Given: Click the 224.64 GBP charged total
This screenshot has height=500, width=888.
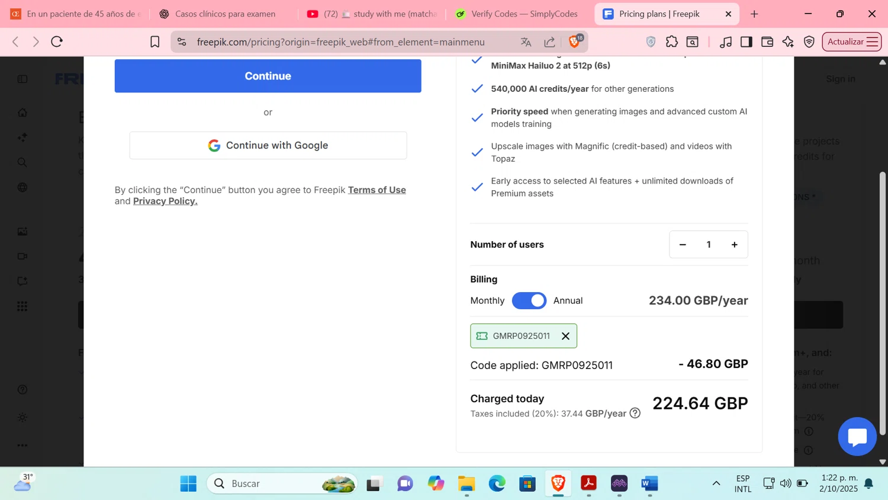Looking at the screenshot, I should [700, 403].
